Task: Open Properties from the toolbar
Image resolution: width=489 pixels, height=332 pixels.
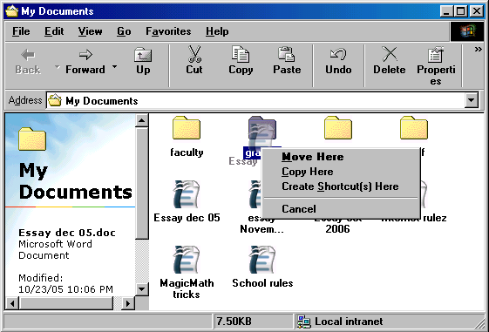Action: click(436, 65)
